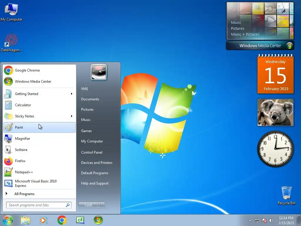Screen dimensions: 301x226
Task: Click taskbar clock showing 12:14 PM
Action: [286, 220]
